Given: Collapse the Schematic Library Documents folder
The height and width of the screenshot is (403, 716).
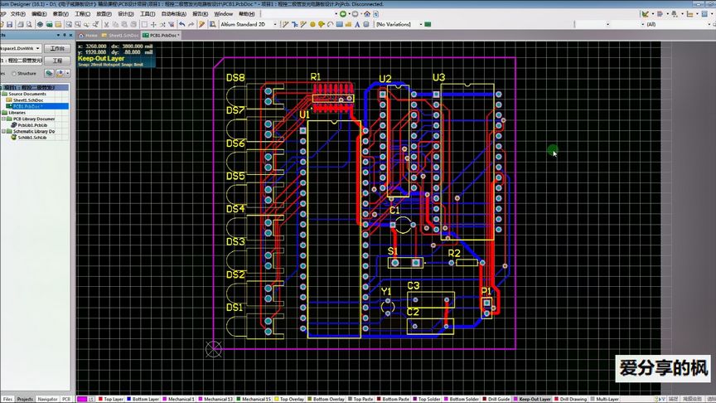Looking at the screenshot, I should click(x=3, y=131).
